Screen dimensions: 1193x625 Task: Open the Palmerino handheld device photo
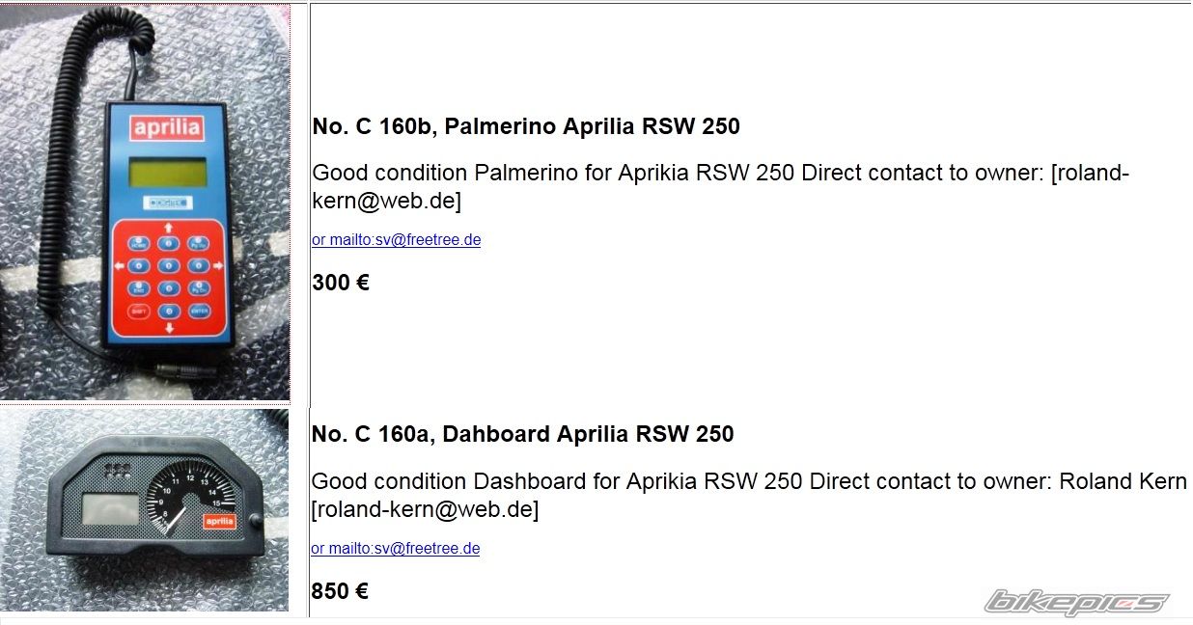[145, 203]
